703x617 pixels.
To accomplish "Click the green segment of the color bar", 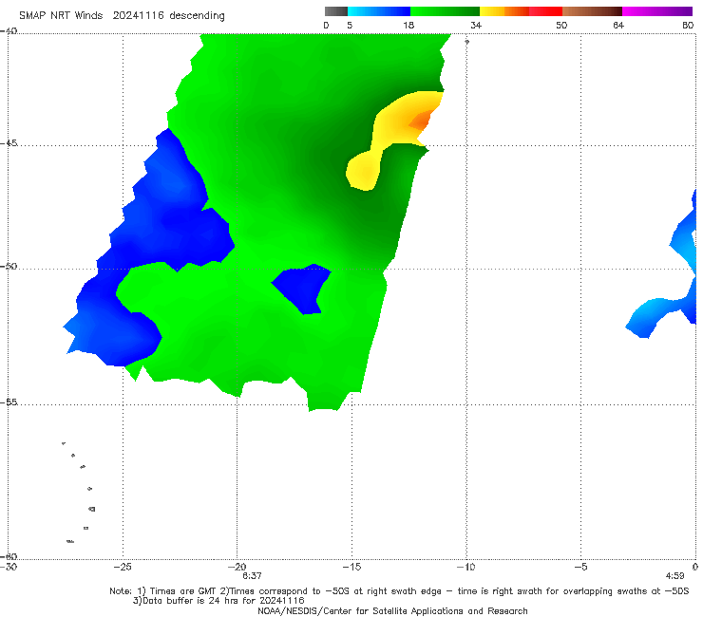I will pyautogui.click(x=445, y=11).
